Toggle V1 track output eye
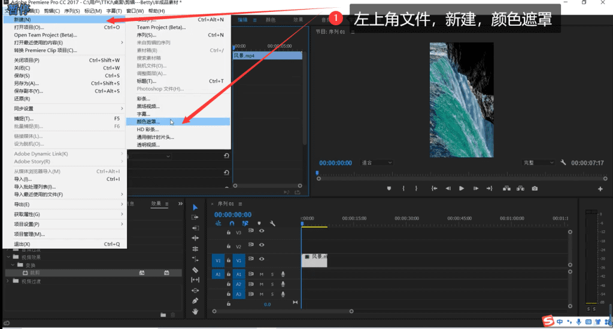Viewport: 613px width, 329px height. click(262, 259)
